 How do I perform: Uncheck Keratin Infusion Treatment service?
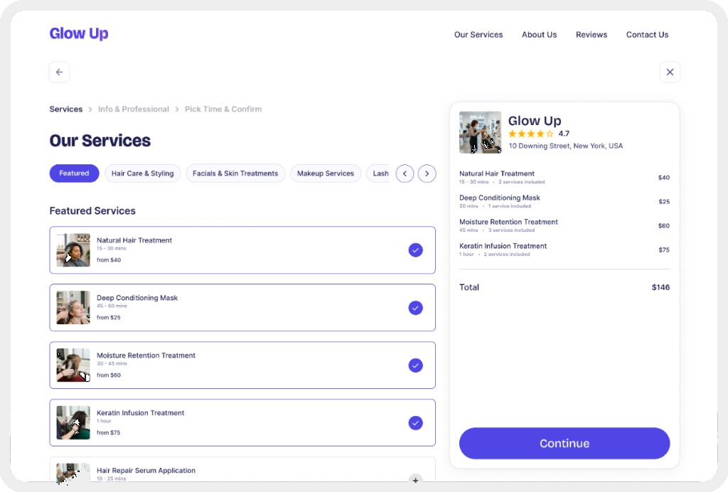(x=415, y=423)
